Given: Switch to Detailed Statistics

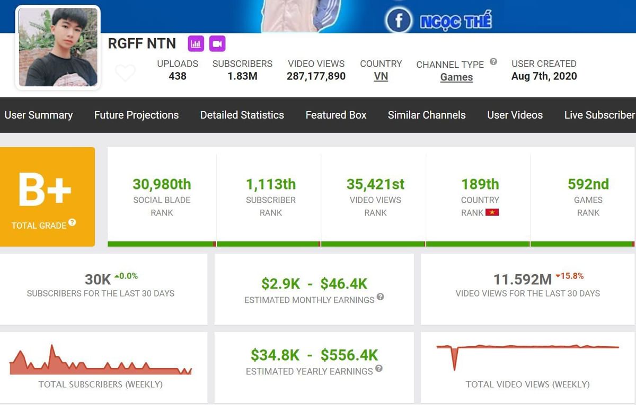Looking at the screenshot, I should [x=242, y=115].
